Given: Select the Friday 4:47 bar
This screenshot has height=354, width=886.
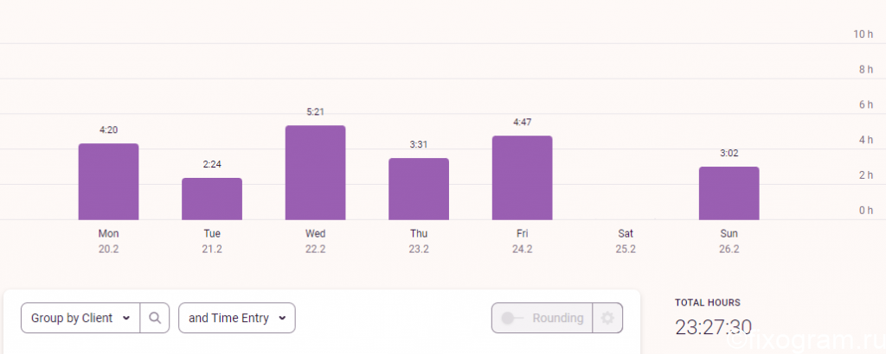Looking at the screenshot, I should pos(522,178).
